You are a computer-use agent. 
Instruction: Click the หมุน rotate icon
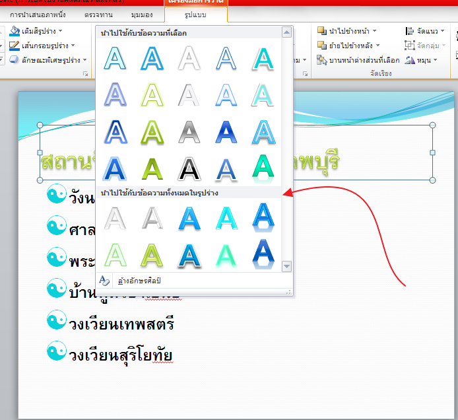[x=410, y=60]
